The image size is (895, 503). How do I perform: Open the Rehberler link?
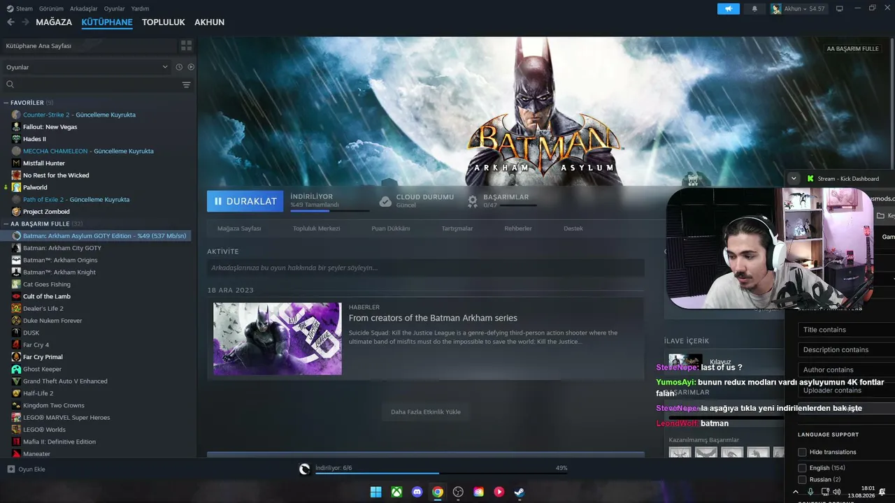518,228
